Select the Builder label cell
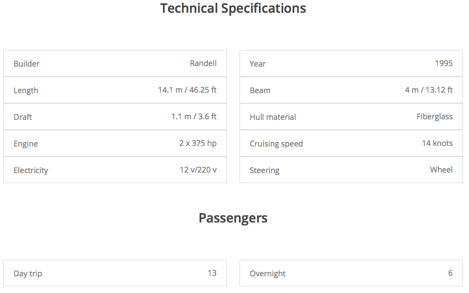This screenshot has width=469, height=293. [x=27, y=64]
